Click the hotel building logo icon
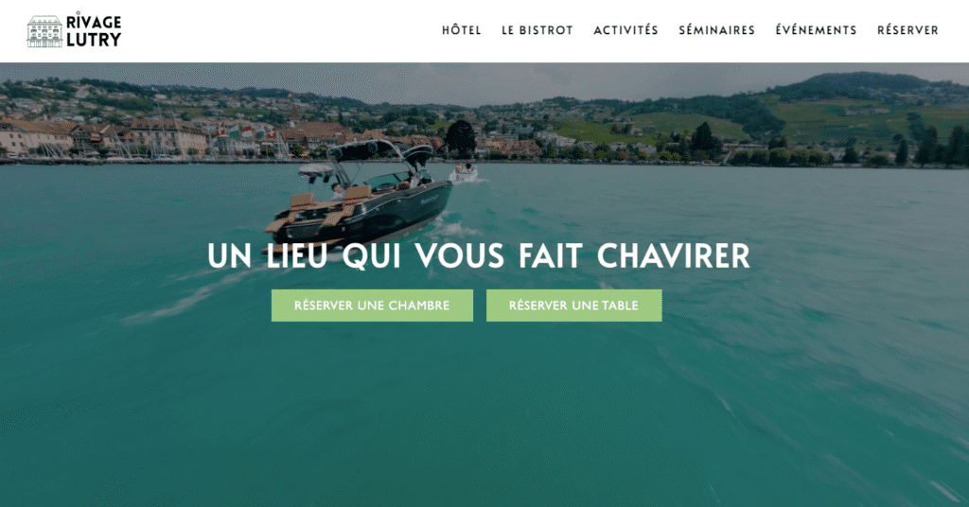This screenshot has width=969, height=507. click(44, 31)
